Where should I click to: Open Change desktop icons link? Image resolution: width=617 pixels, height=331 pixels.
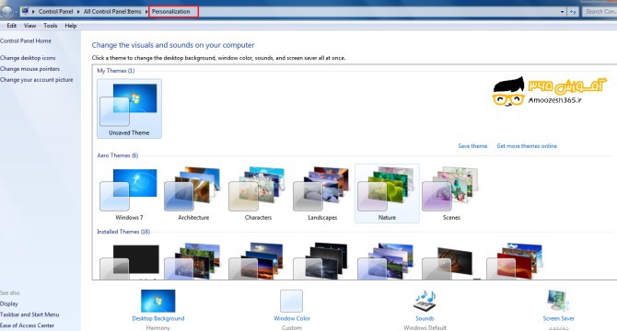(x=28, y=58)
